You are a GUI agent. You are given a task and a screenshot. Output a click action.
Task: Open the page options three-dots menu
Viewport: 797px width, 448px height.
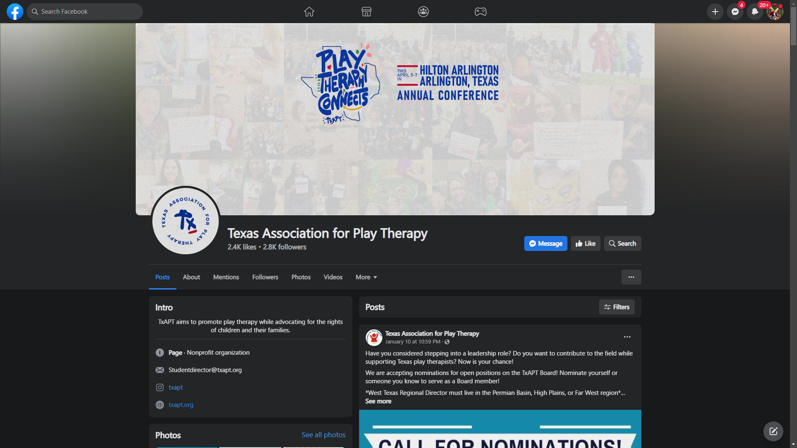click(631, 277)
